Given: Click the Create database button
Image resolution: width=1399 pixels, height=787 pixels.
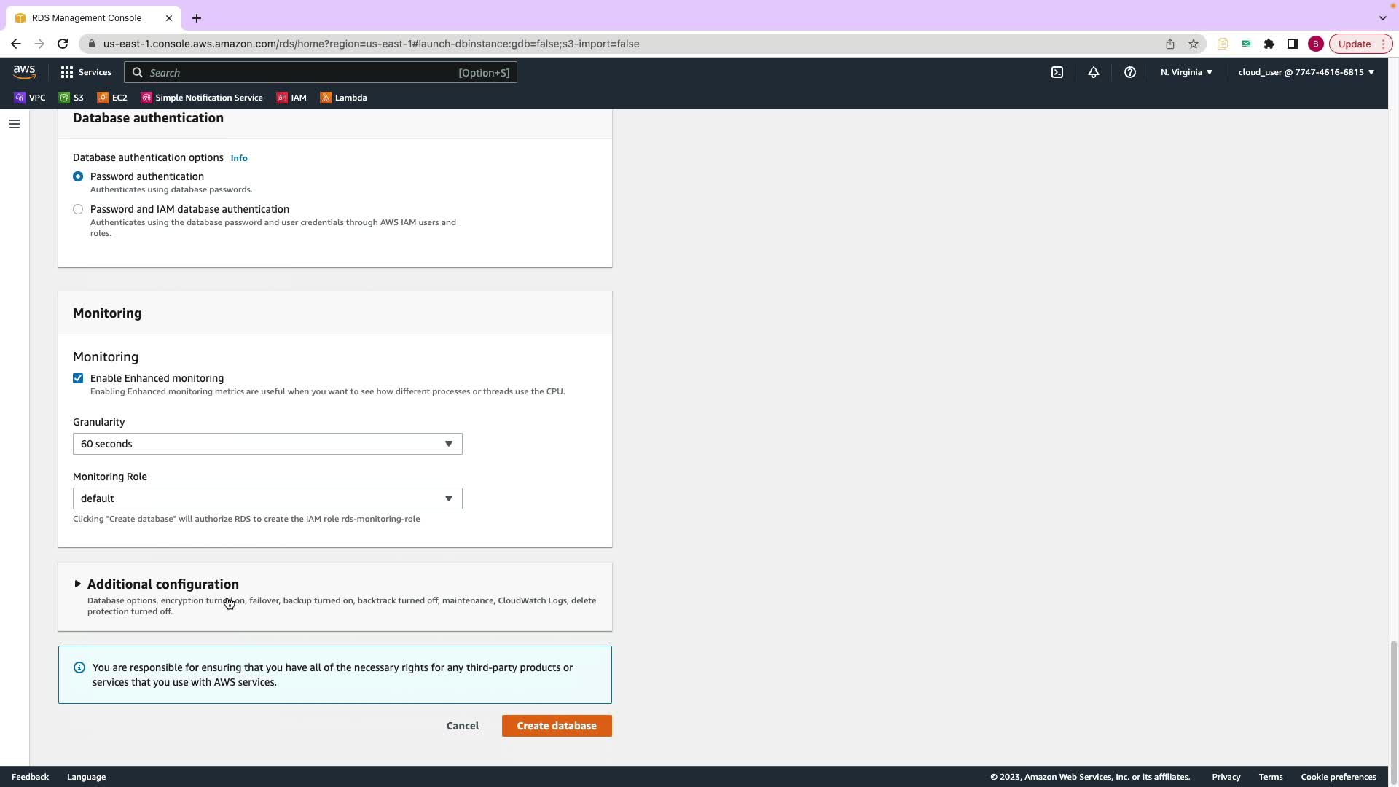Looking at the screenshot, I should click(557, 726).
